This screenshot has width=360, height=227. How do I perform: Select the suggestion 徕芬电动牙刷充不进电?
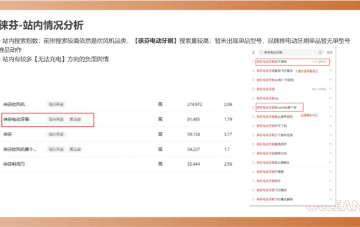[x=272, y=62]
